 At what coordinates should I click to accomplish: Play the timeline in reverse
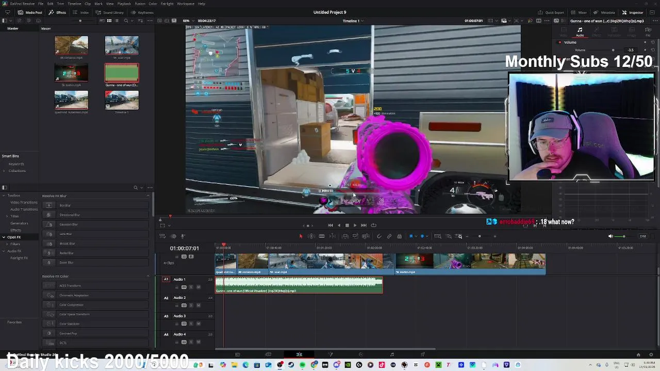click(339, 225)
